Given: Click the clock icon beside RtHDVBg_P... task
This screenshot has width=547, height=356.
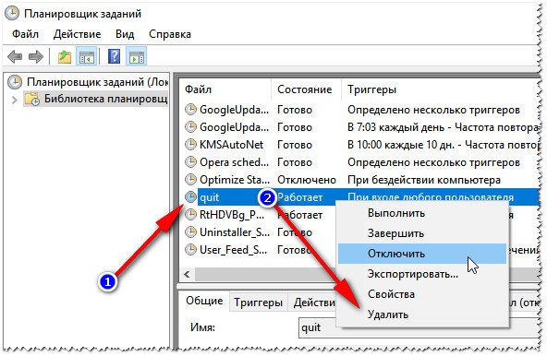Looking at the screenshot, I should click(190, 215).
